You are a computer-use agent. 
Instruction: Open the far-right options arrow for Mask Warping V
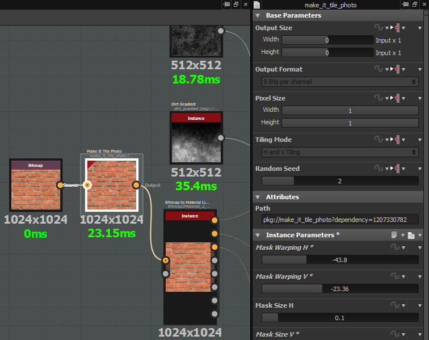[x=420, y=277]
